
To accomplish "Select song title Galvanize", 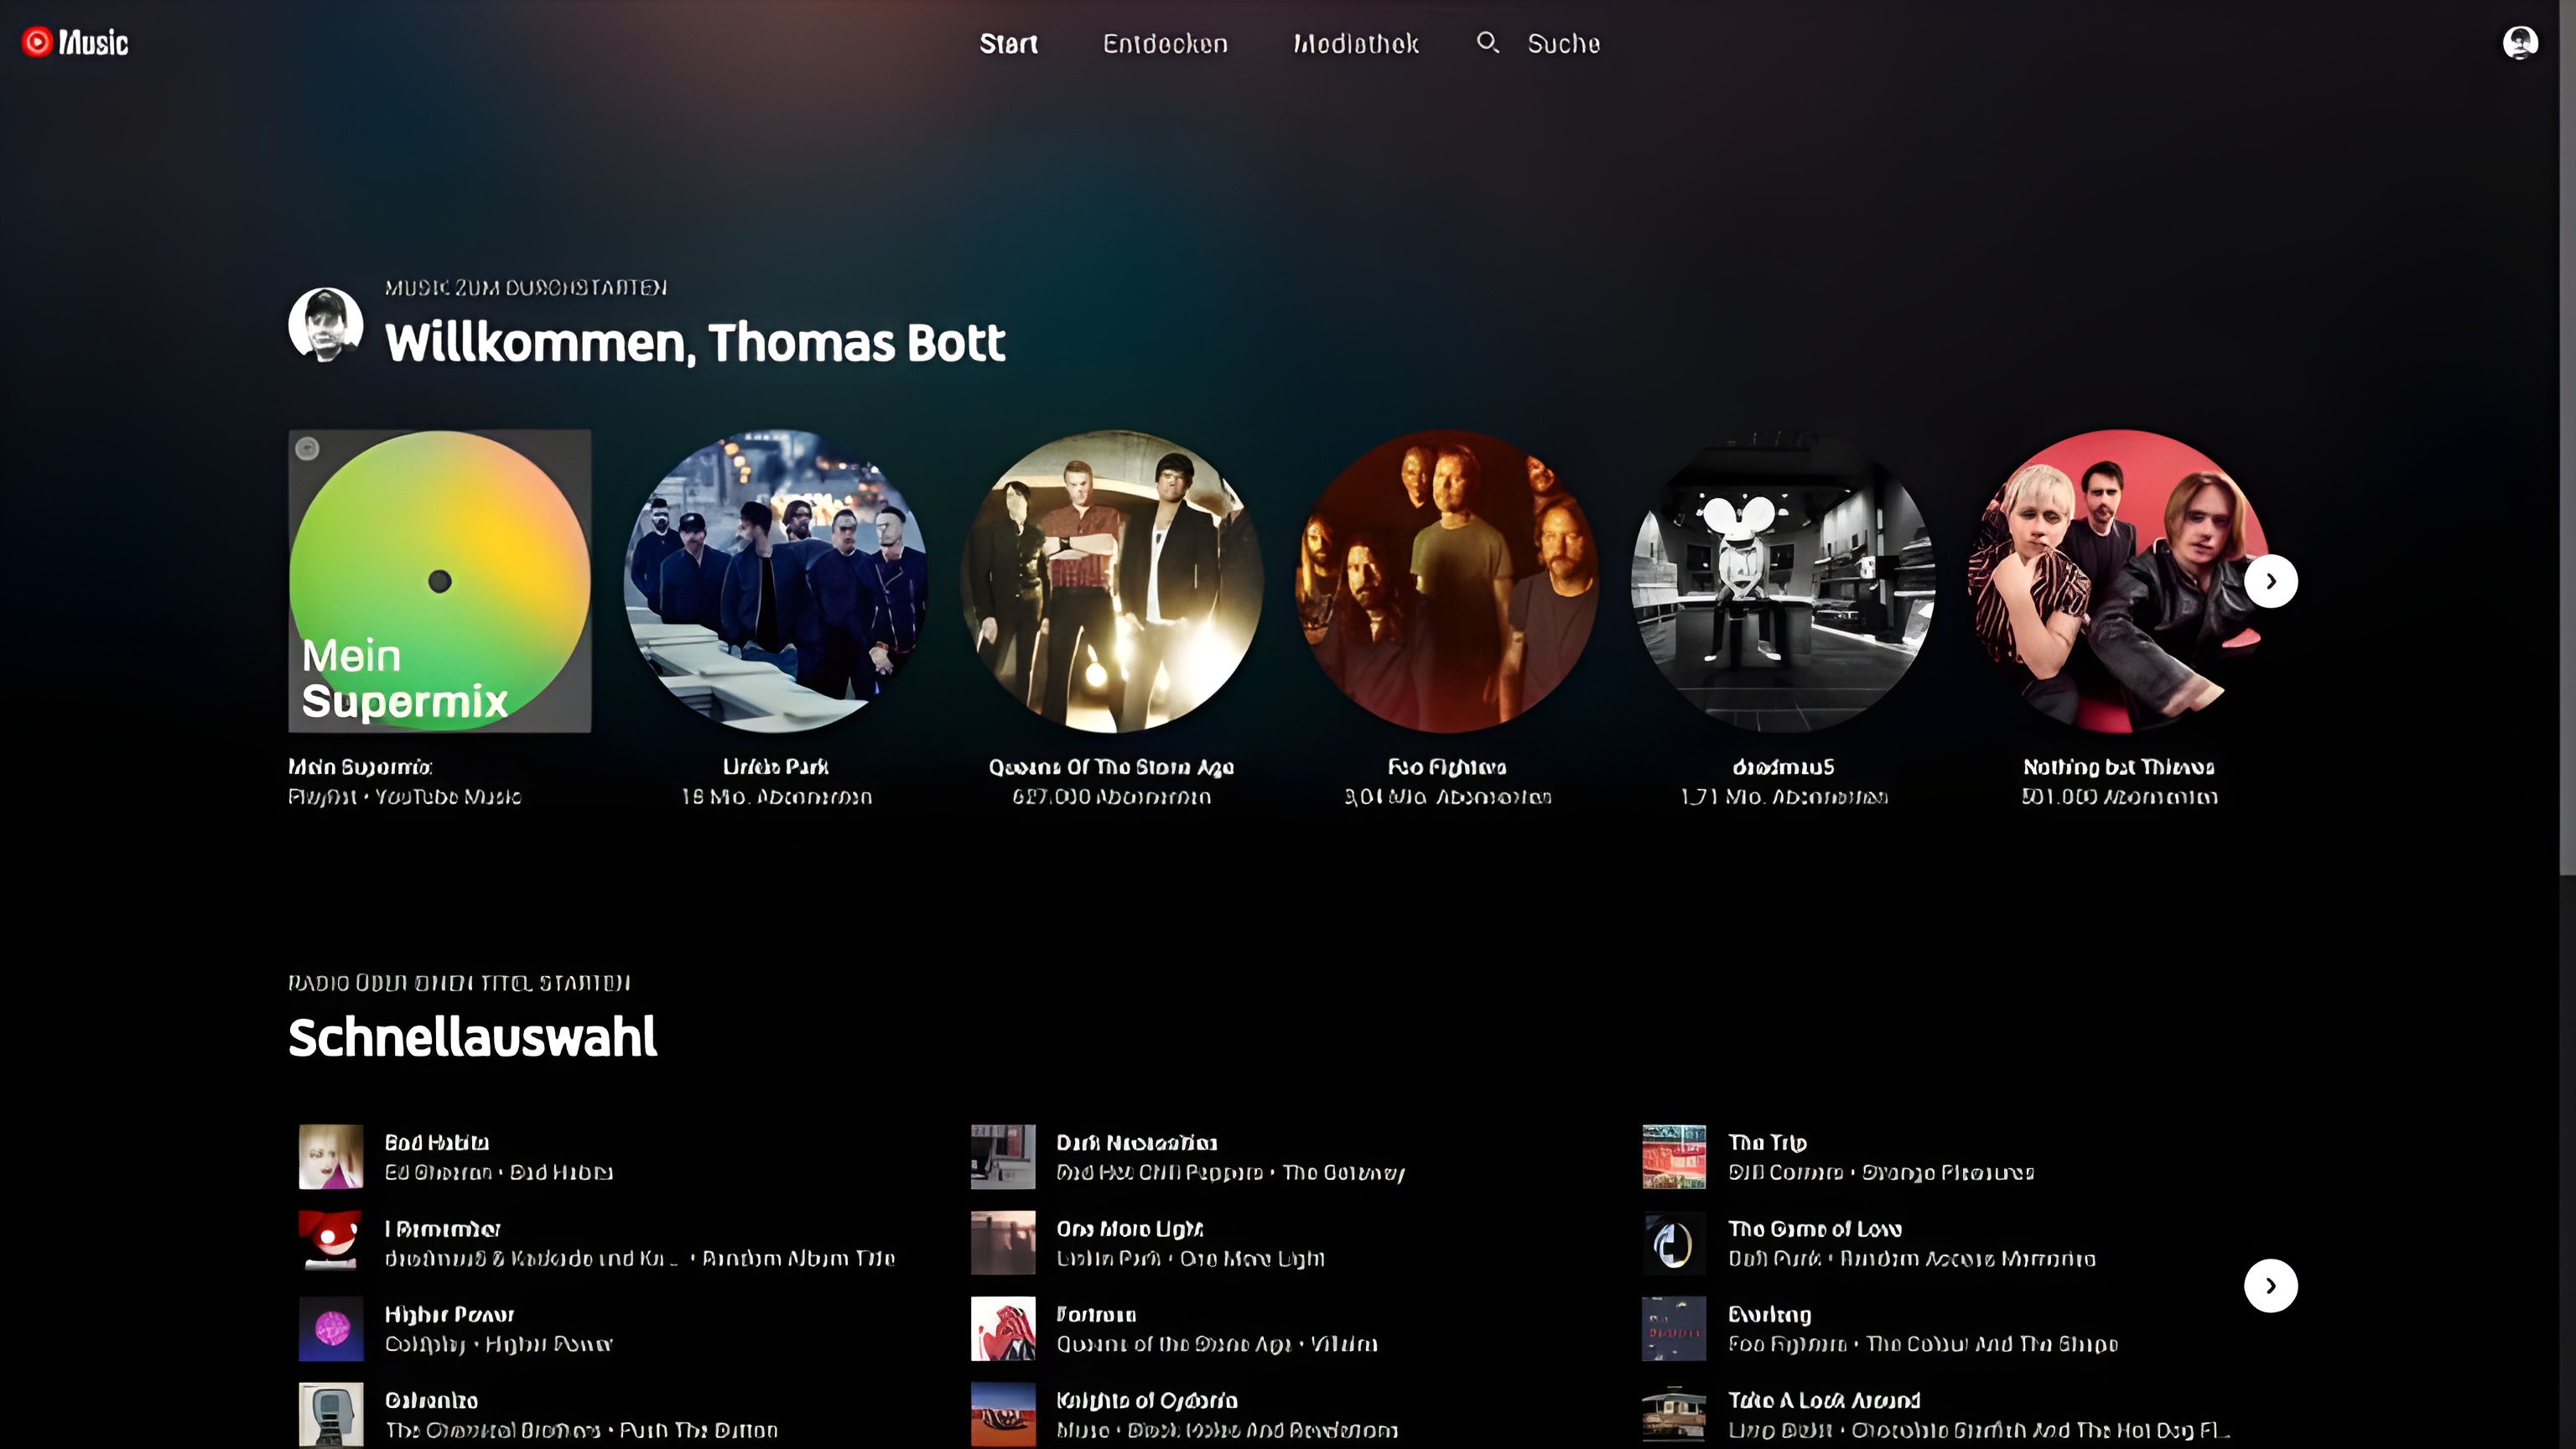I will point(432,1400).
